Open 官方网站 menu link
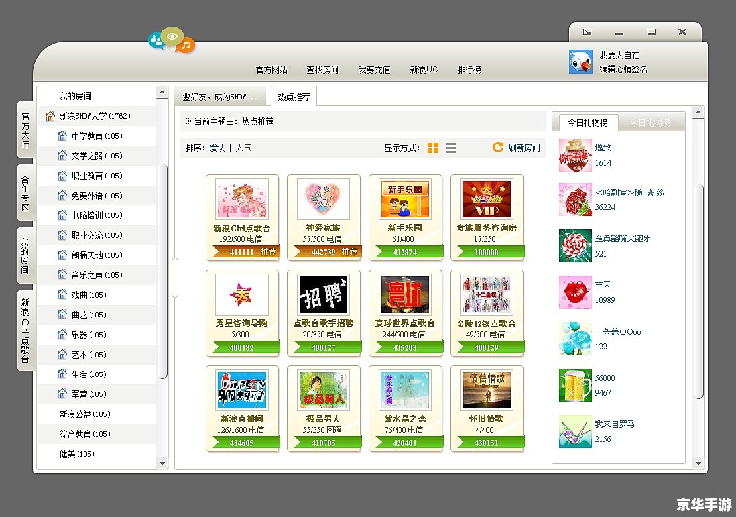736x517 pixels. (x=271, y=70)
